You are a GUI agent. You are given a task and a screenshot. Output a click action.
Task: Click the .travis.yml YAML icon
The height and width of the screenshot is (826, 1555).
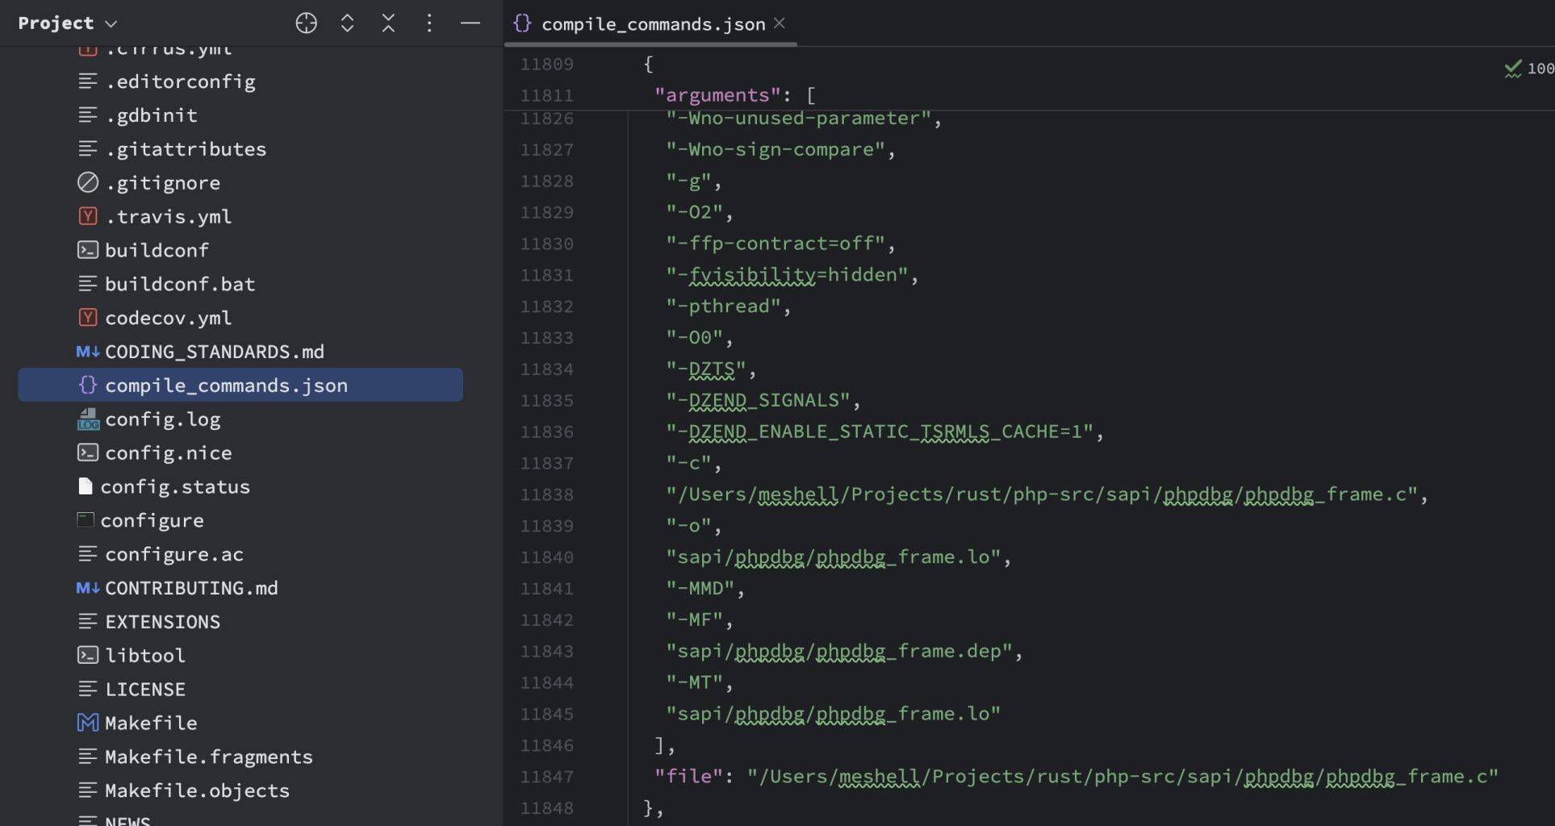[87, 216]
